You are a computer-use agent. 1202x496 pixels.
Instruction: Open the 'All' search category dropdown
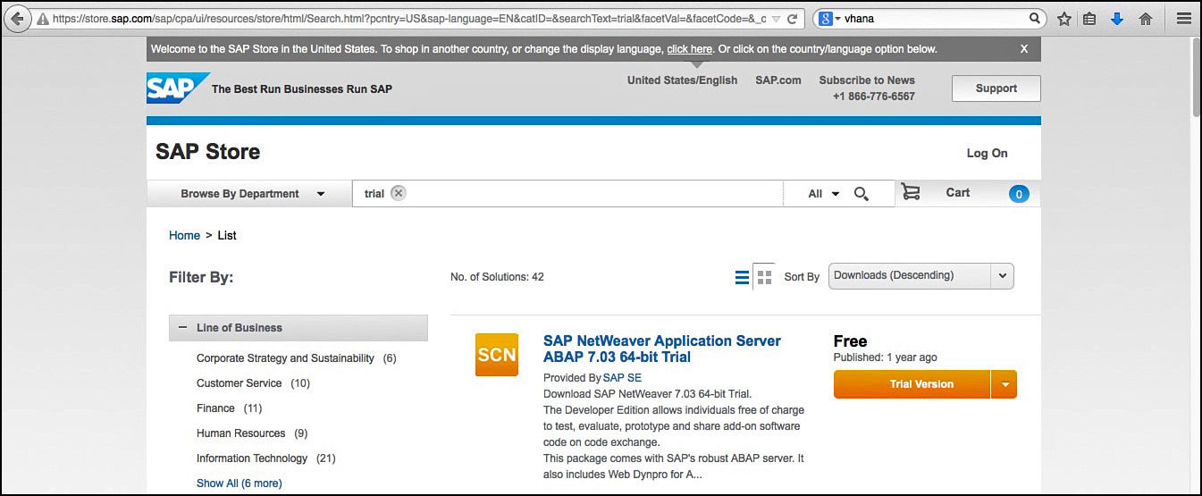(x=823, y=194)
